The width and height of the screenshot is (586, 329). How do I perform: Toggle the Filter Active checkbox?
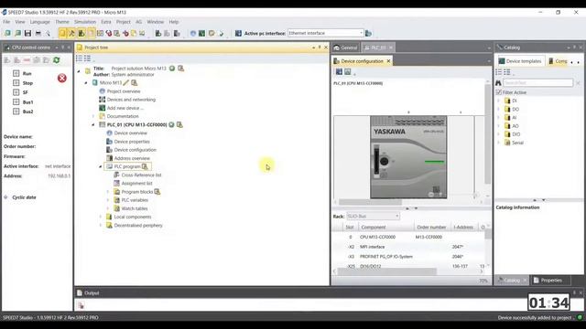click(498, 92)
